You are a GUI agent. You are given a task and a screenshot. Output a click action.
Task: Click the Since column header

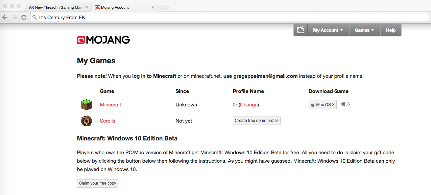(182, 91)
